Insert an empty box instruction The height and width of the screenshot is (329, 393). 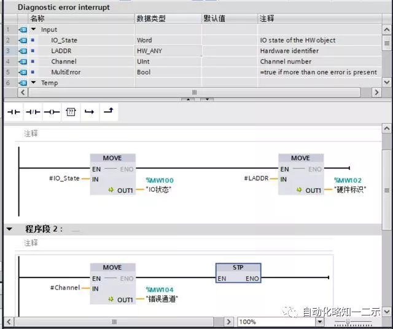click(71, 113)
